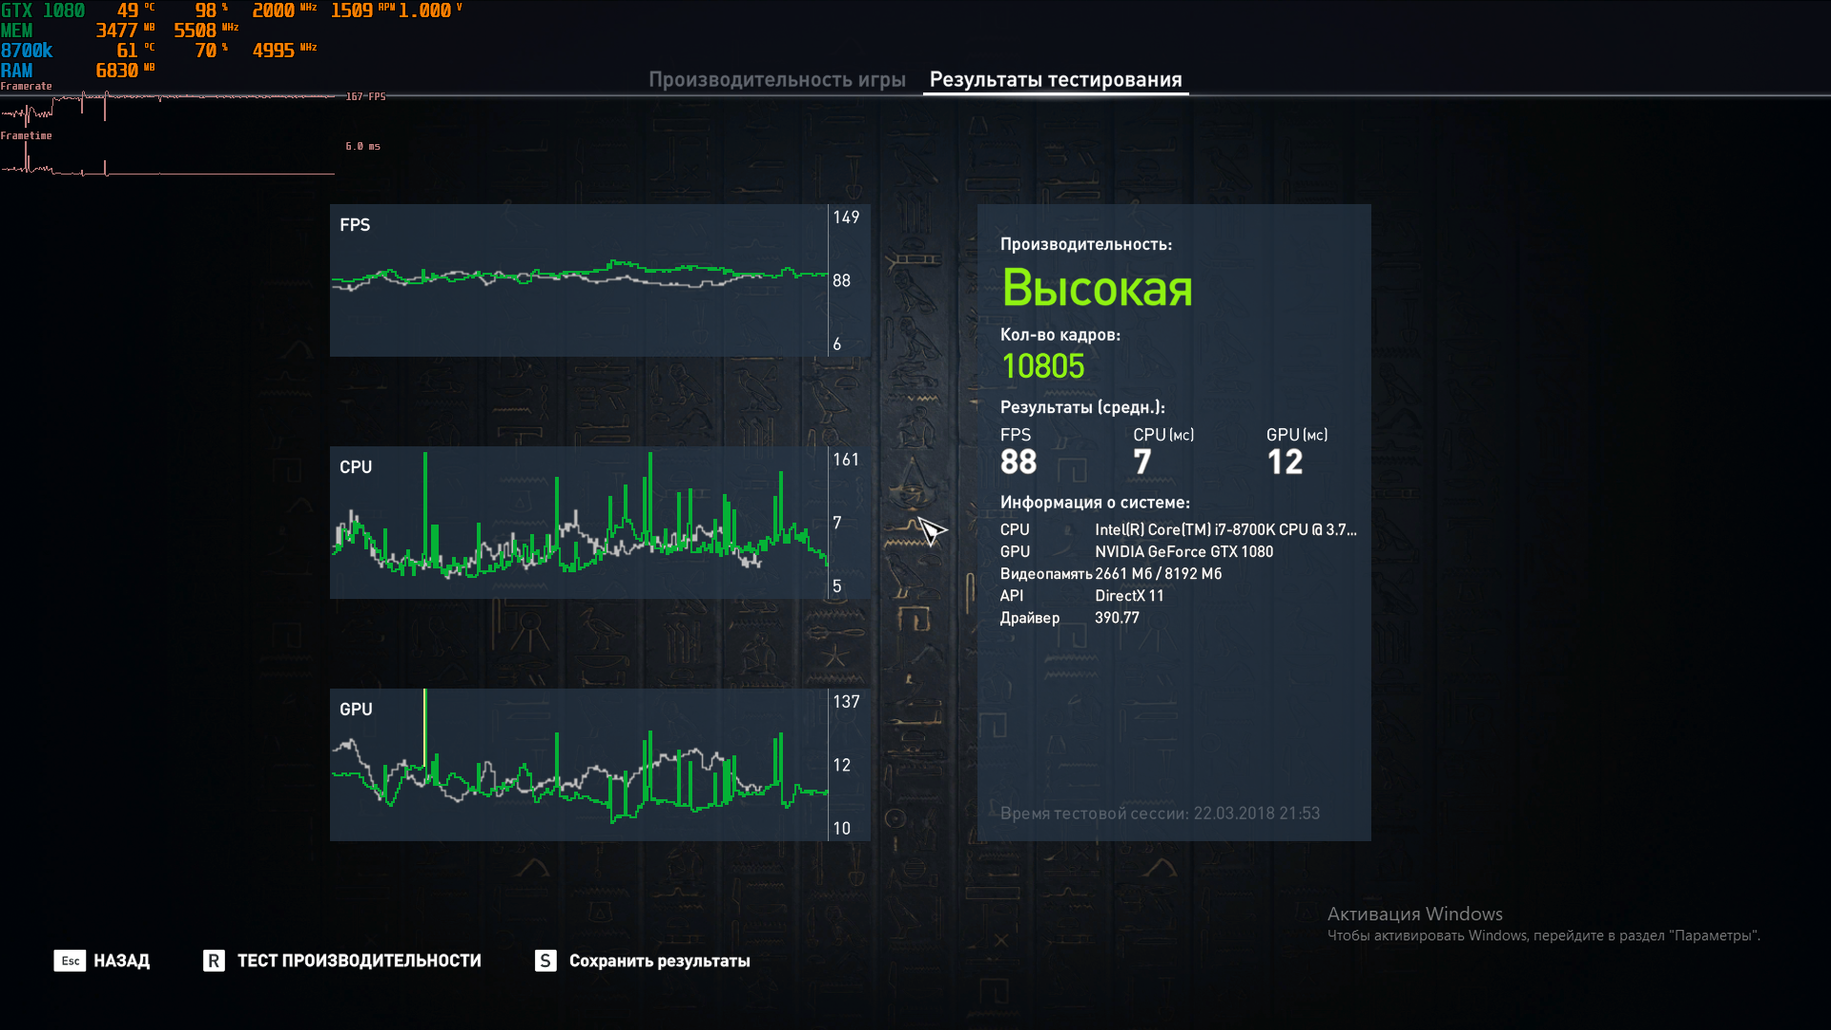Click the frame count 10805
The height and width of the screenshot is (1030, 1831).
1042,366
